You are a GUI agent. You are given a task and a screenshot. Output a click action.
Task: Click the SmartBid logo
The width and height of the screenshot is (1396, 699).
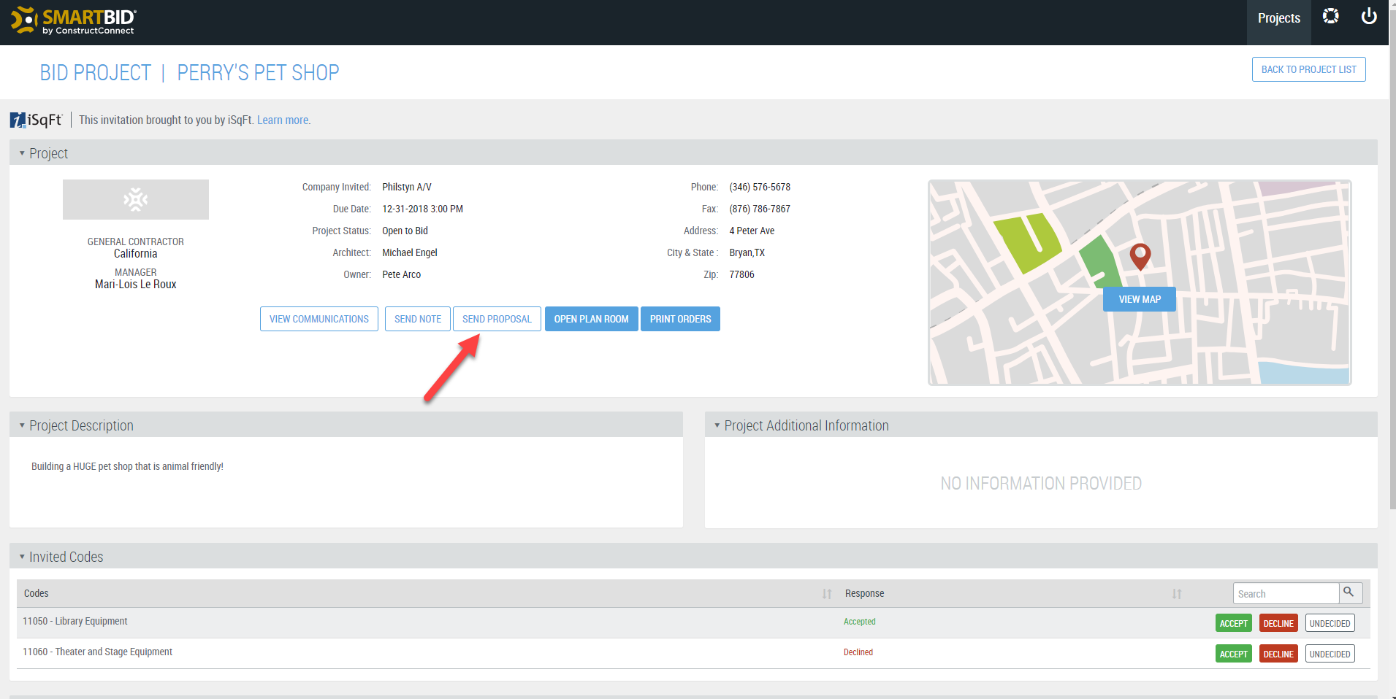pyautogui.click(x=73, y=21)
